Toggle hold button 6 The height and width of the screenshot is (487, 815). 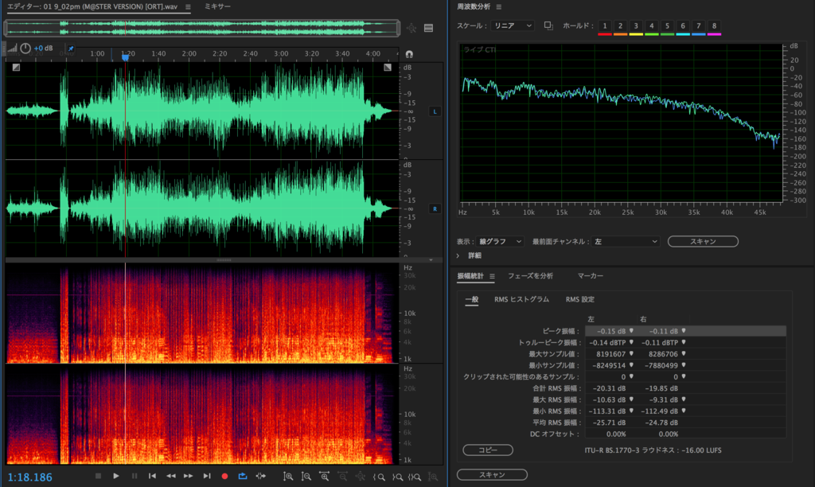click(x=683, y=26)
